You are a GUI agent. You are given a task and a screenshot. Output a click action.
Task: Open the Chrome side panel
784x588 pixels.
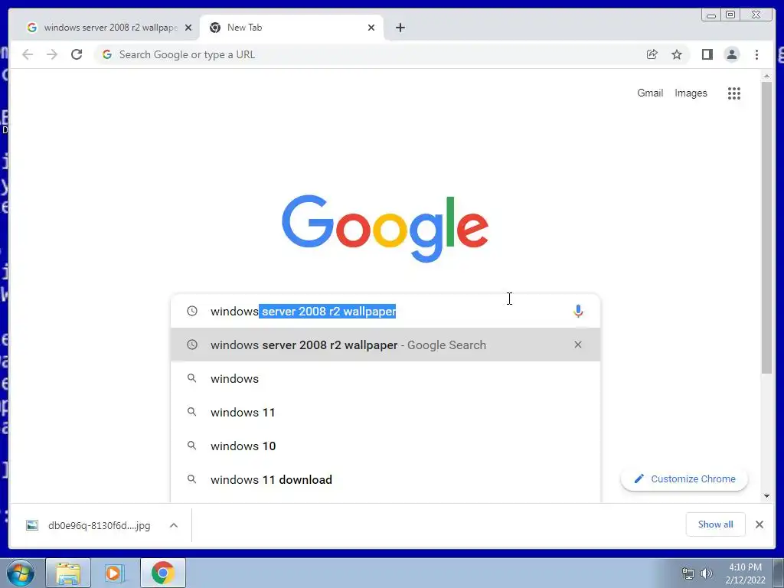click(x=707, y=54)
